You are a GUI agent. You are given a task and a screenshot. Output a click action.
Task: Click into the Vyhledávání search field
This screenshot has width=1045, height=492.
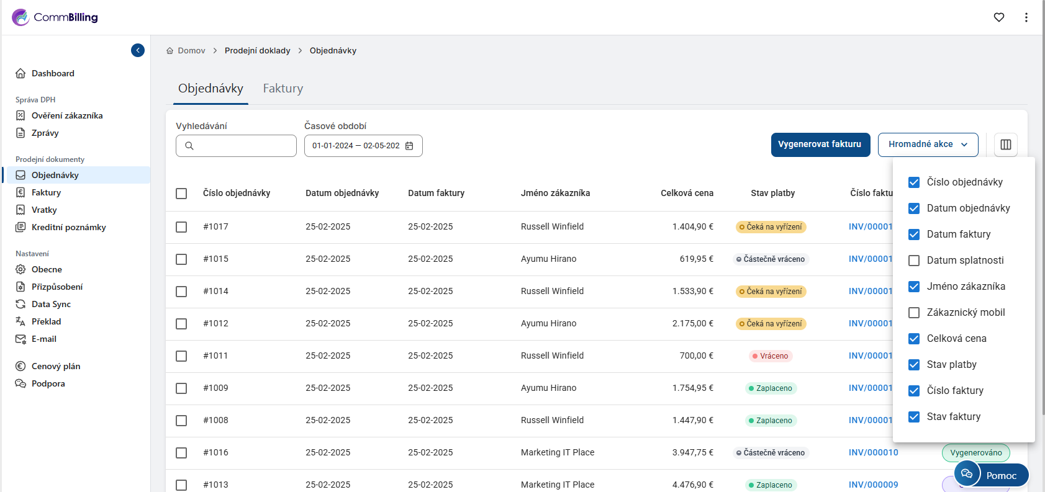pyautogui.click(x=243, y=146)
